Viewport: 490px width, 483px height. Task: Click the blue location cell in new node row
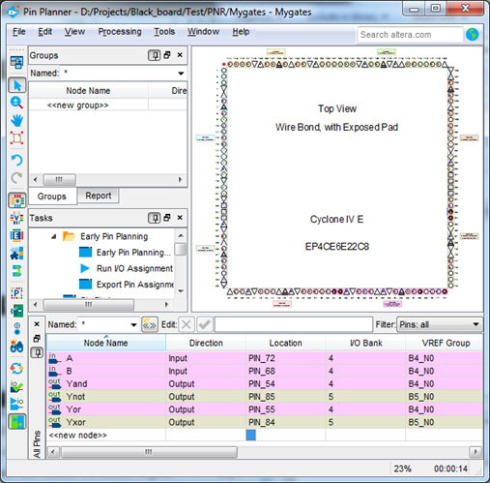pyautogui.click(x=251, y=435)
